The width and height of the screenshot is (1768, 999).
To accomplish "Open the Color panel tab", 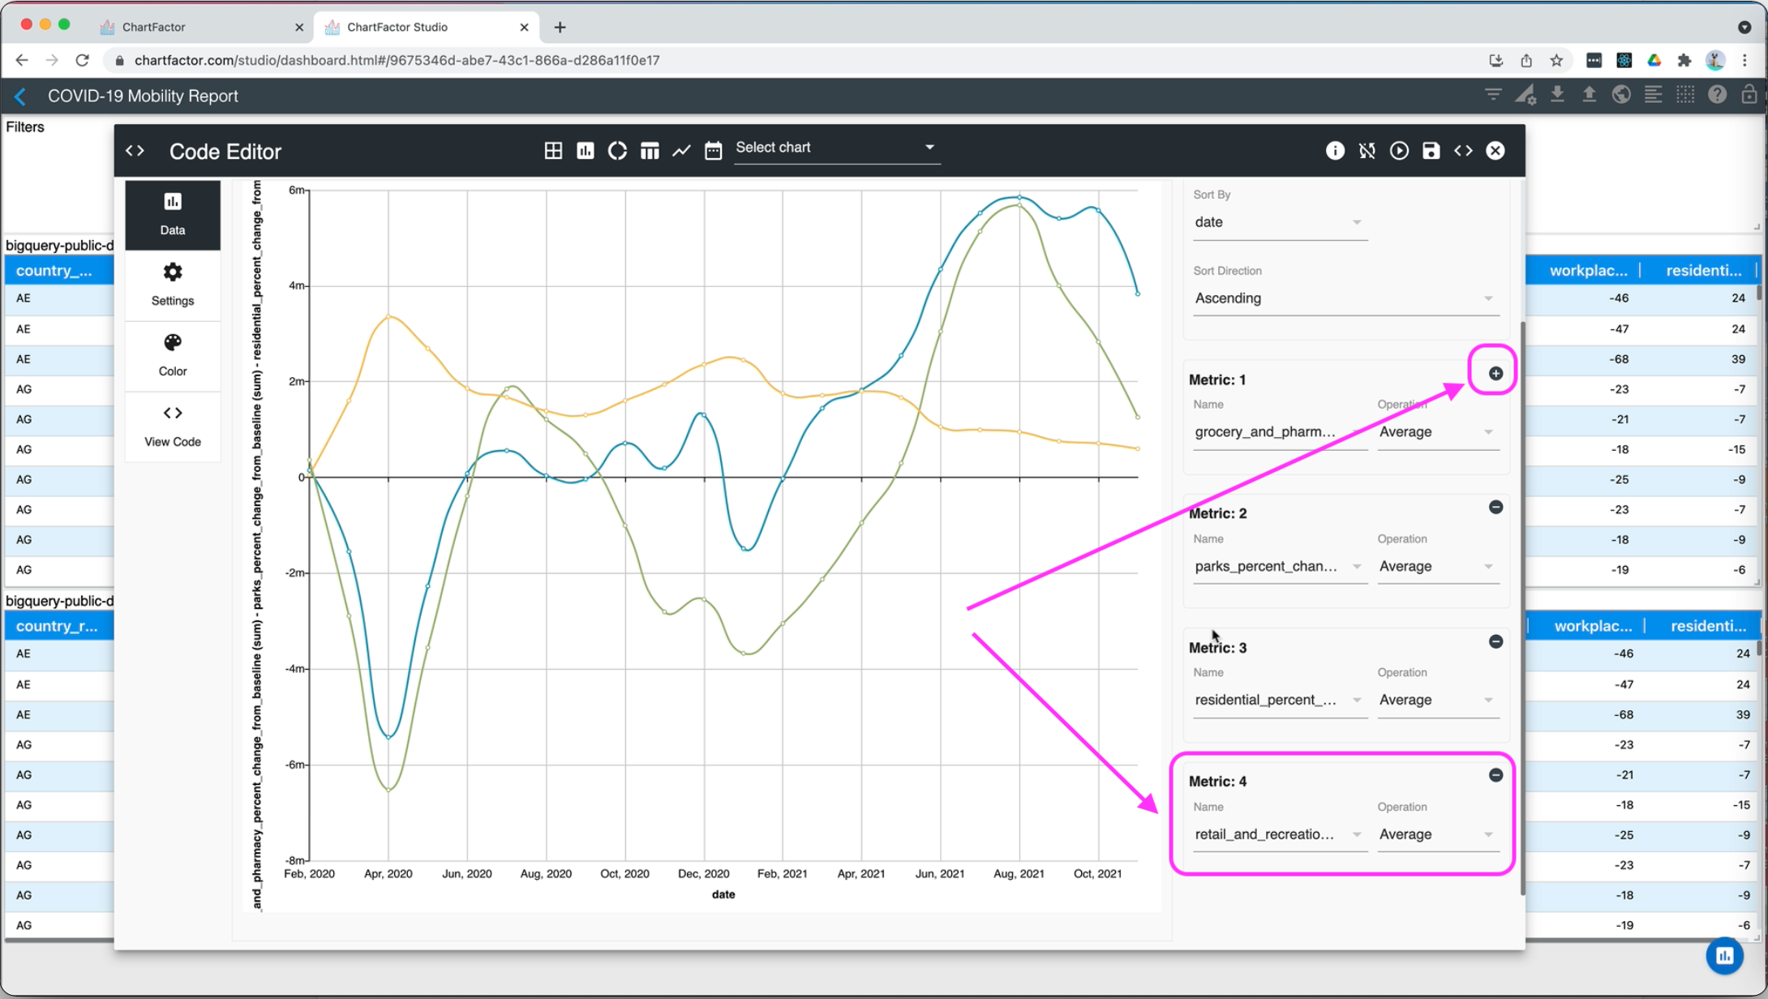I will 173,354.
